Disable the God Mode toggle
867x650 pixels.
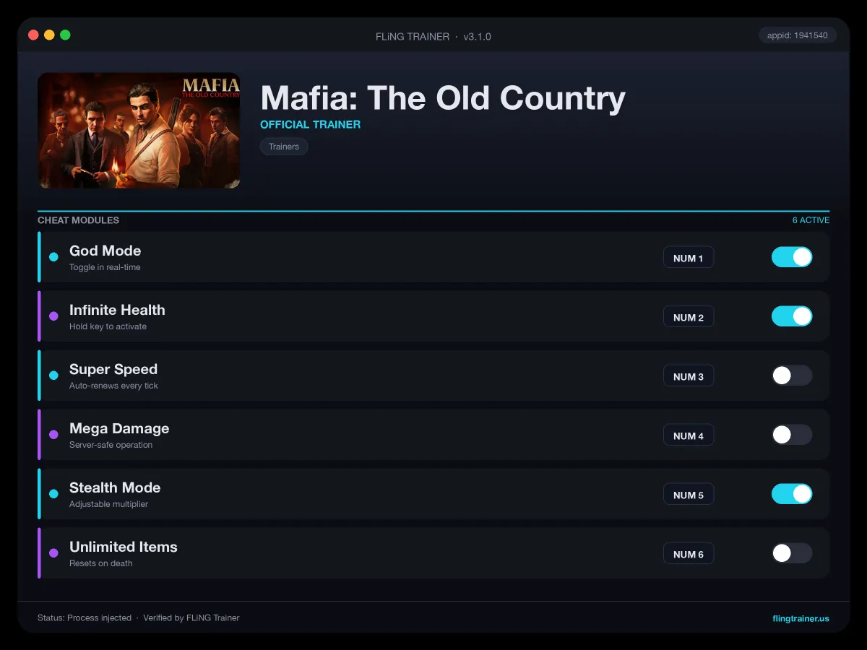point(792,257)
